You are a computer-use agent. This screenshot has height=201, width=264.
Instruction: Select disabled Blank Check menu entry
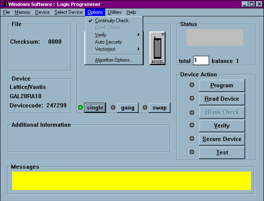[114, 27]
